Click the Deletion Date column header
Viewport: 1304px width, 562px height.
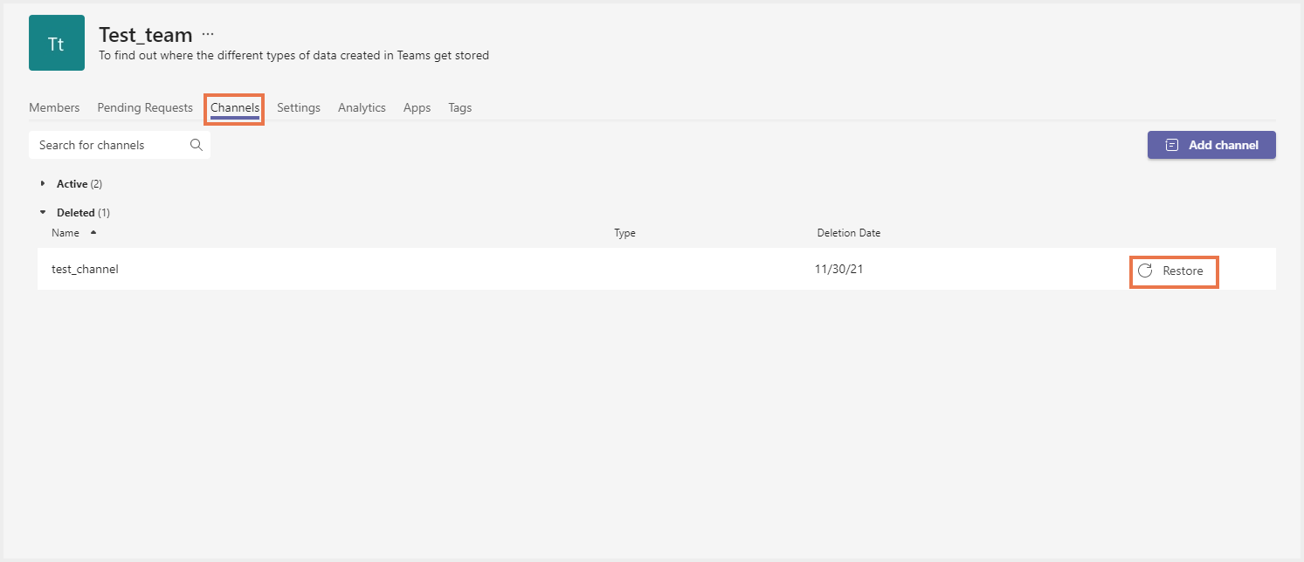(848, 233)
